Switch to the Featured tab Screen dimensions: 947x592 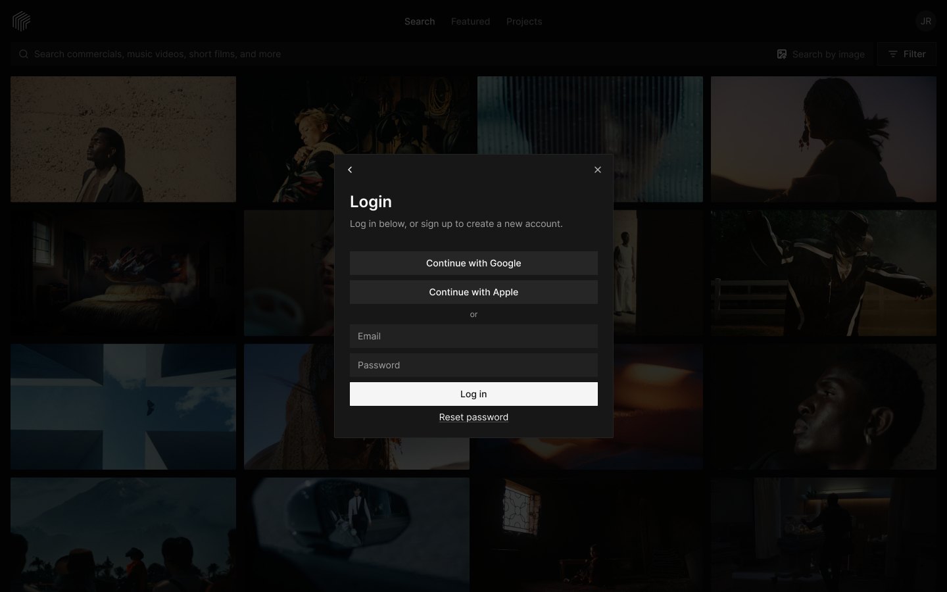click(470, 22)
